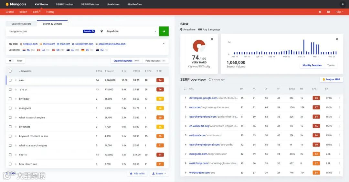Image resolution: width=349 pixels, height=182 pixels.
Task: Check the select-all keywords checkbox
Action: tap(10, 71)
